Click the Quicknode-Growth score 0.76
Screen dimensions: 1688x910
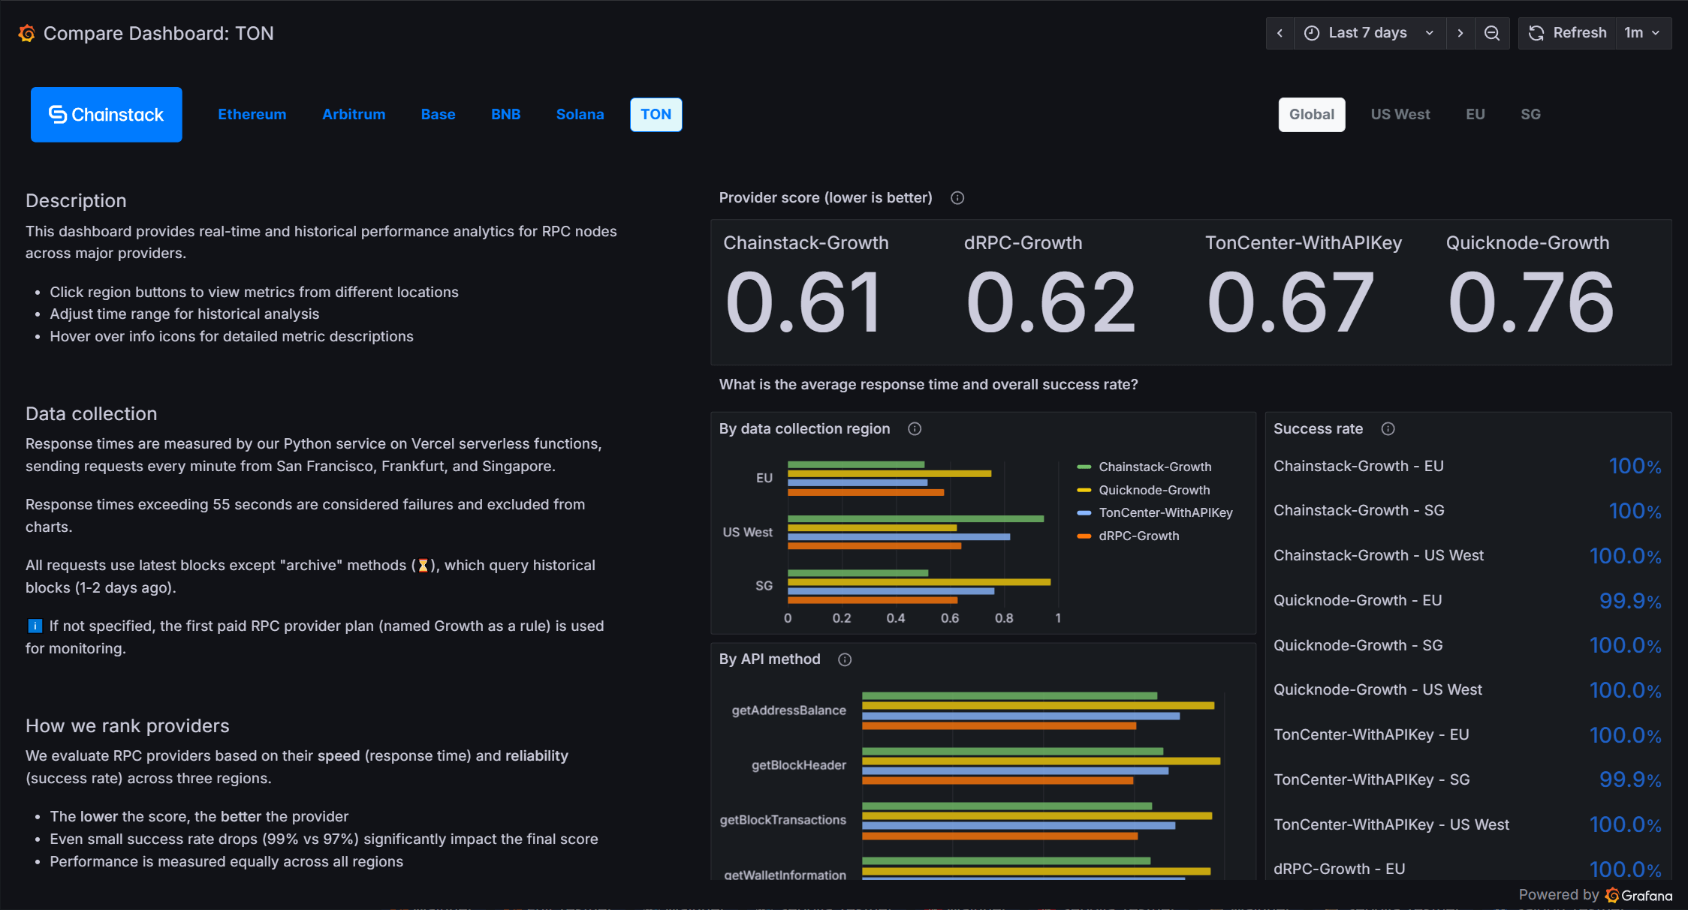coord(1531,303)
